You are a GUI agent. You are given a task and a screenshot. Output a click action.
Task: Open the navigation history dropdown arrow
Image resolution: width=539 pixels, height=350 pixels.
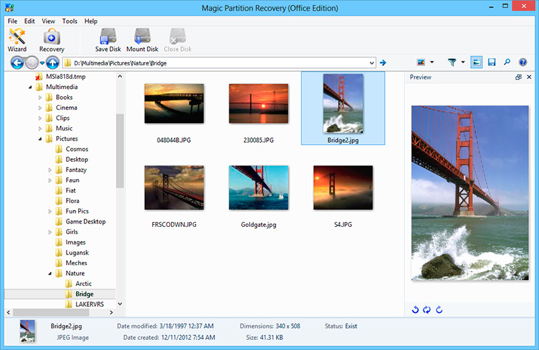[x=42, y=63]
